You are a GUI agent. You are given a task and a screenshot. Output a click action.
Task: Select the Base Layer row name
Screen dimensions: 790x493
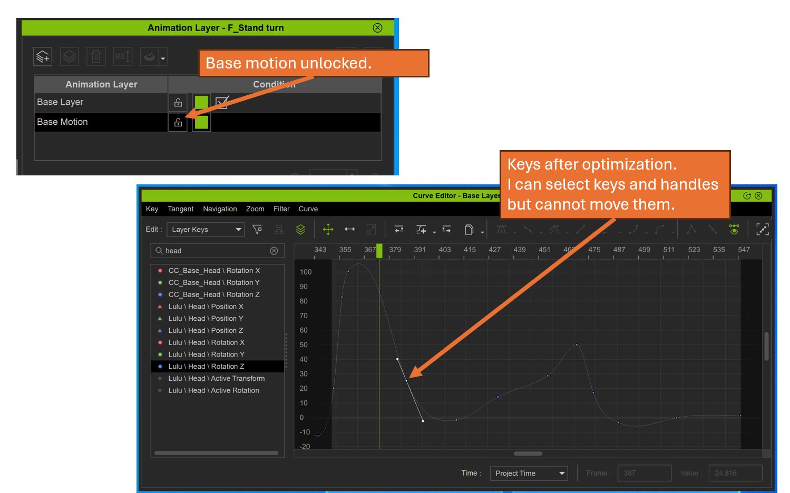60,102
